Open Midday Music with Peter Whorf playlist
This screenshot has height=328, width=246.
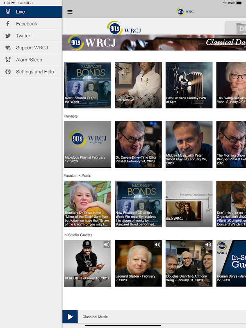[189, 144]
